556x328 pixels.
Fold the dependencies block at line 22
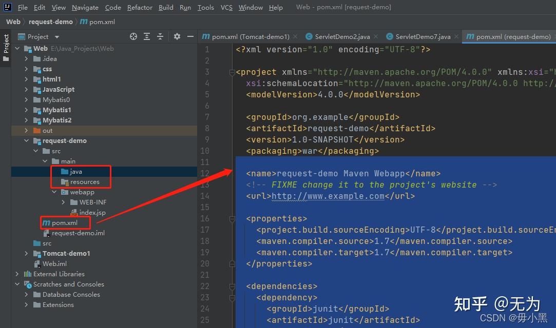[x=232, y=286]
